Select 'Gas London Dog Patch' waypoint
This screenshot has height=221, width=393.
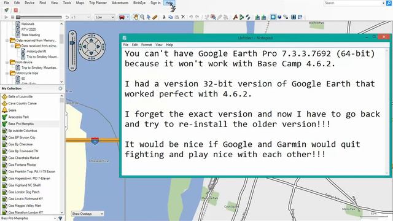(24, 192)
